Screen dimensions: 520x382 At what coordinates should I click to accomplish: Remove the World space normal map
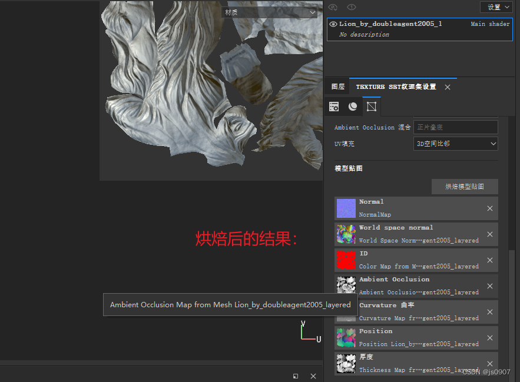pos(489,234)
